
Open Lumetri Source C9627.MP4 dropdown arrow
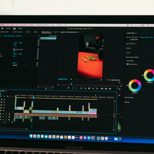(139, 37)
